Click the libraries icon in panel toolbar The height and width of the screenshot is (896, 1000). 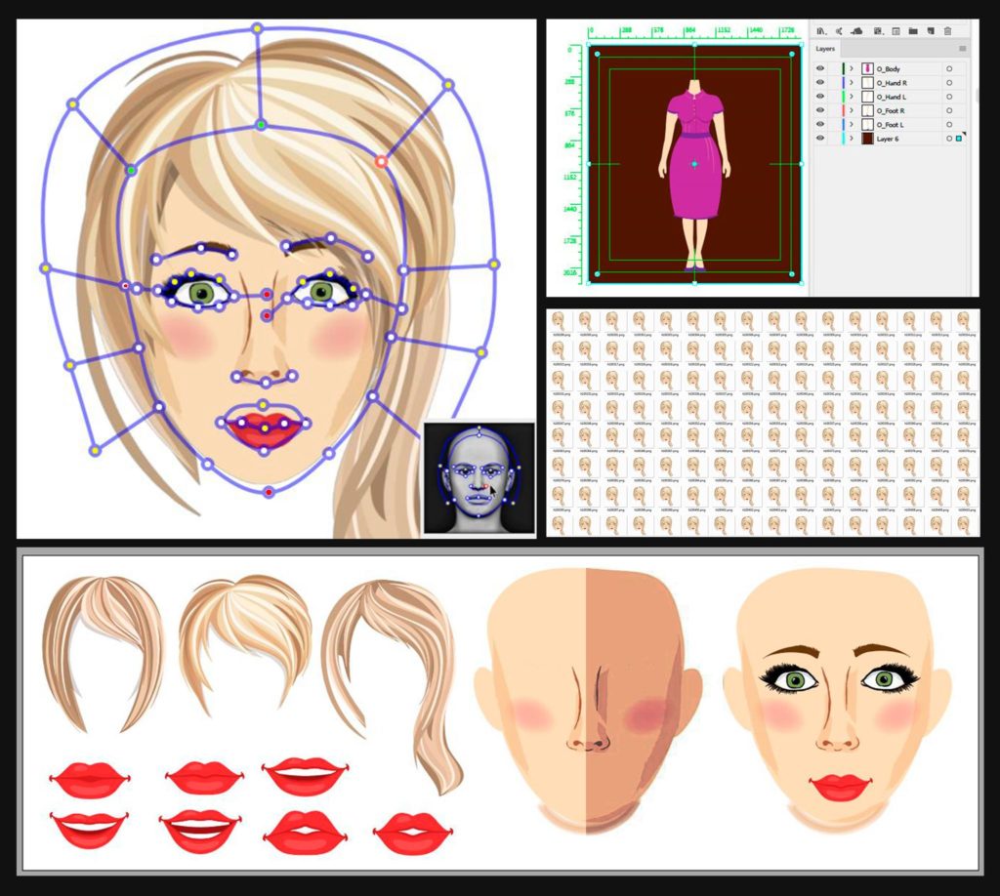(821, 30)
